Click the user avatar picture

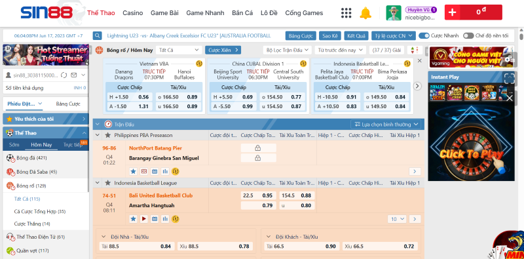coord(394,12)
